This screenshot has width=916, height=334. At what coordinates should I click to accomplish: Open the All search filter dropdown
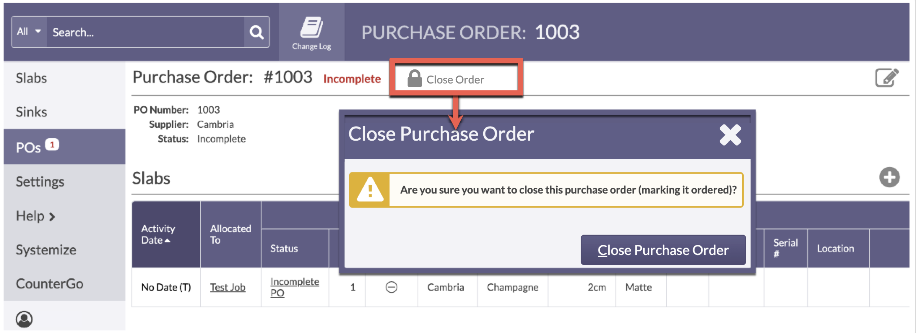(x=29, y=32)
